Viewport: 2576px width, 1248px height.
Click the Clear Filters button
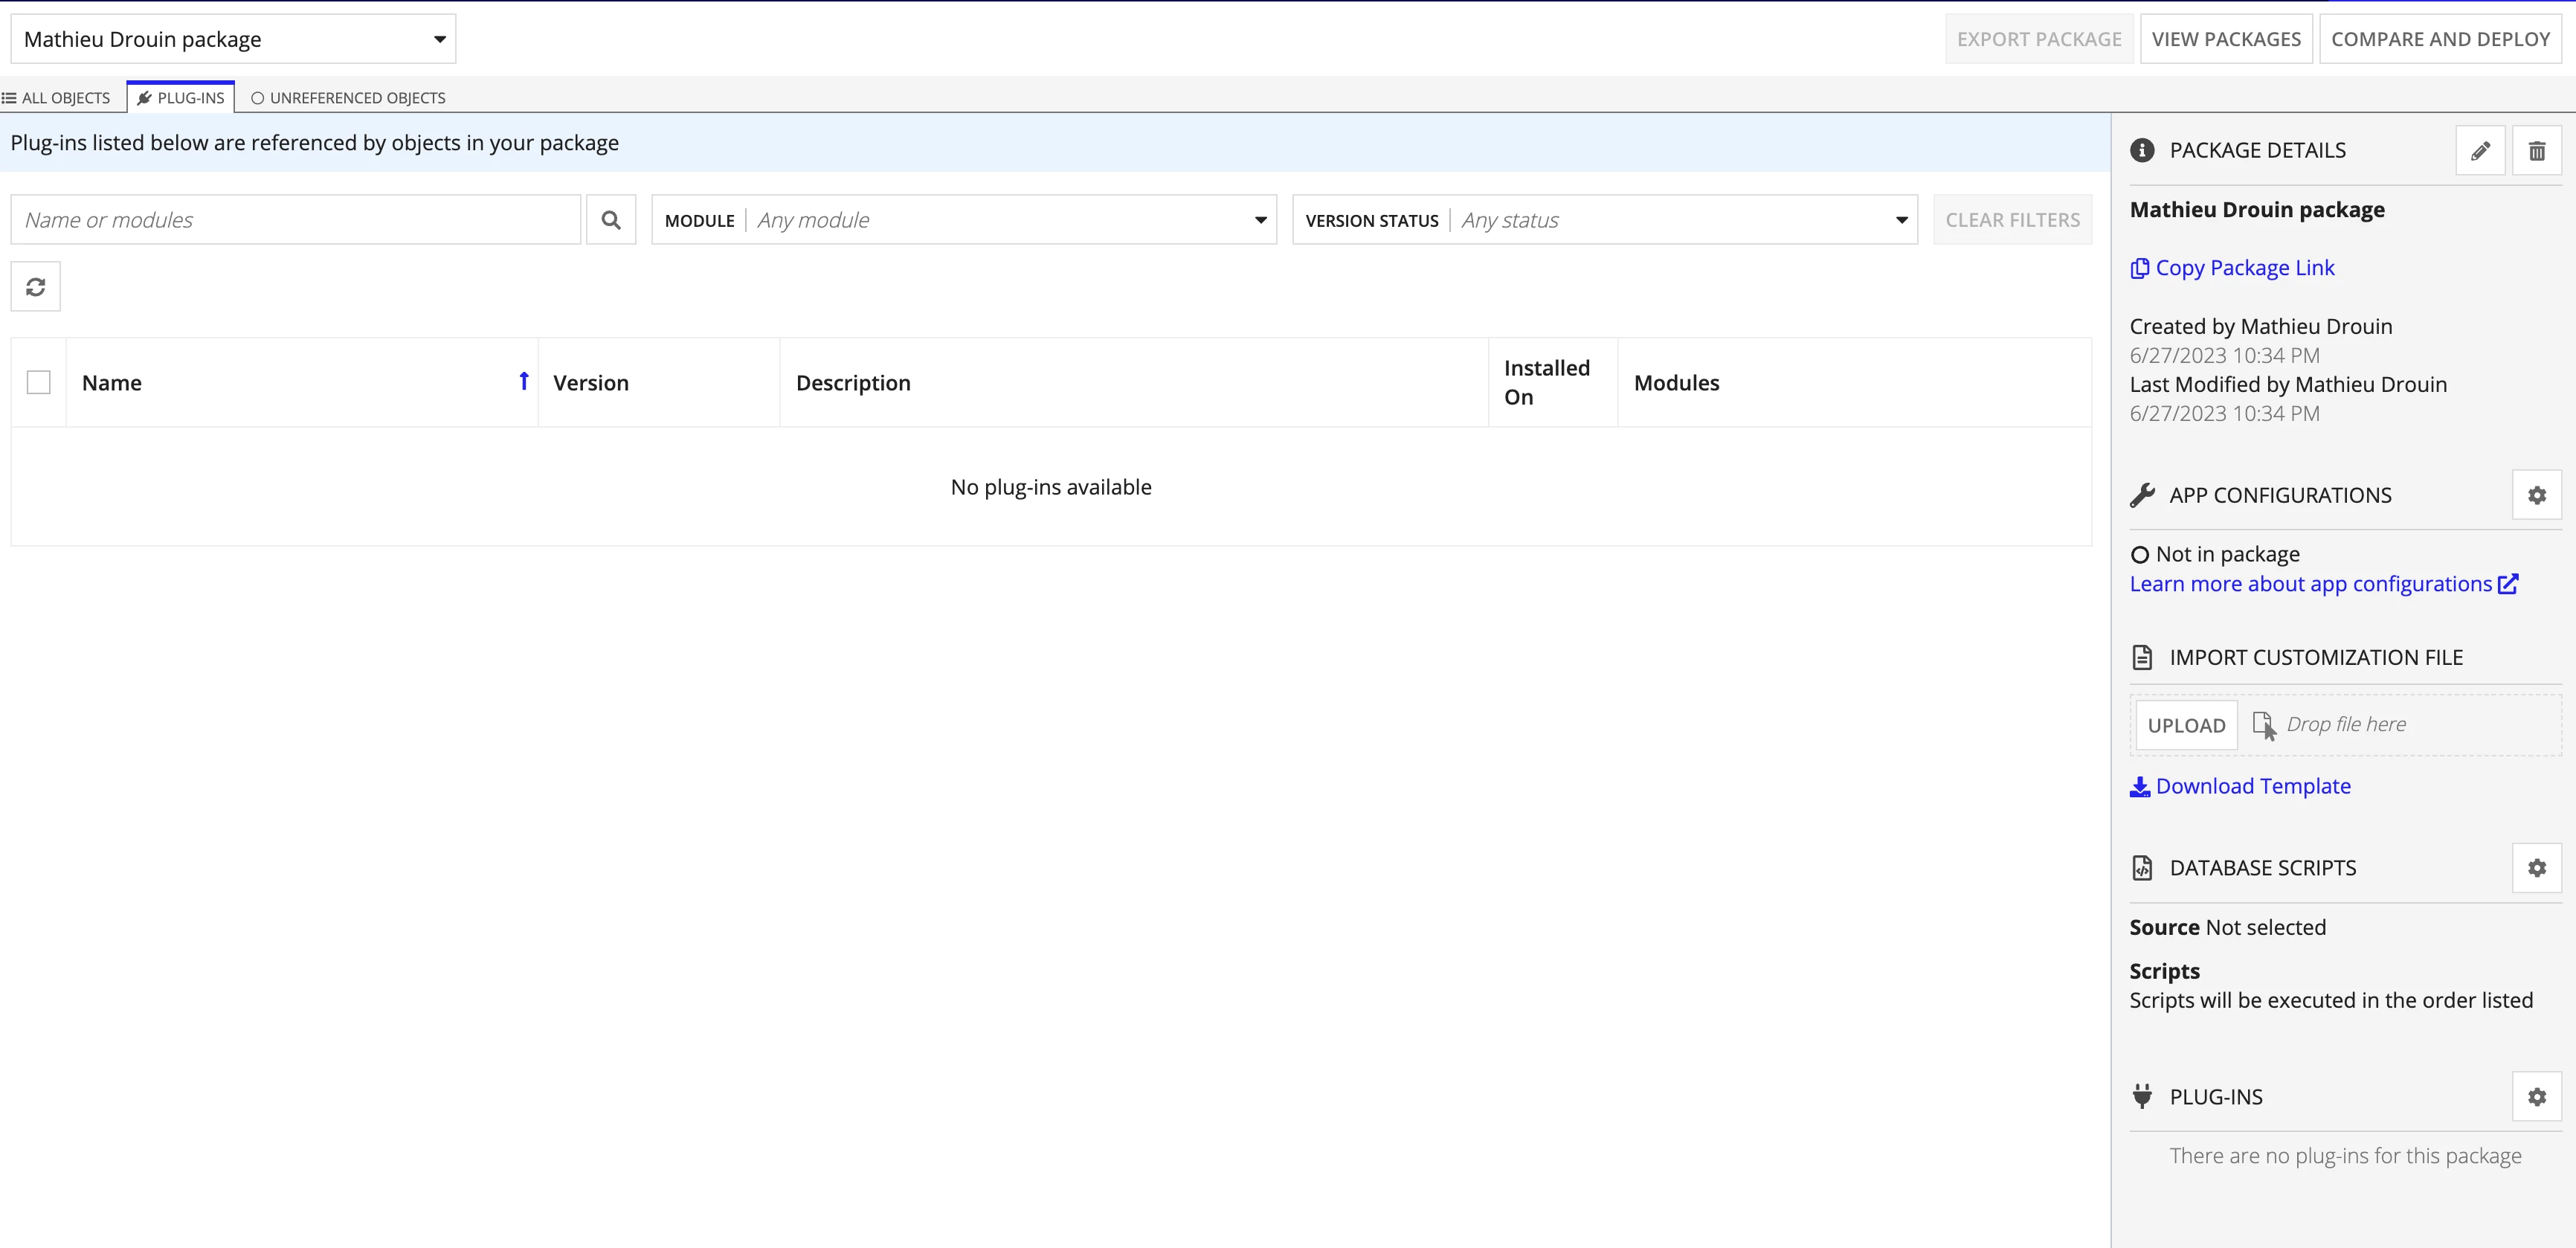2012,220
